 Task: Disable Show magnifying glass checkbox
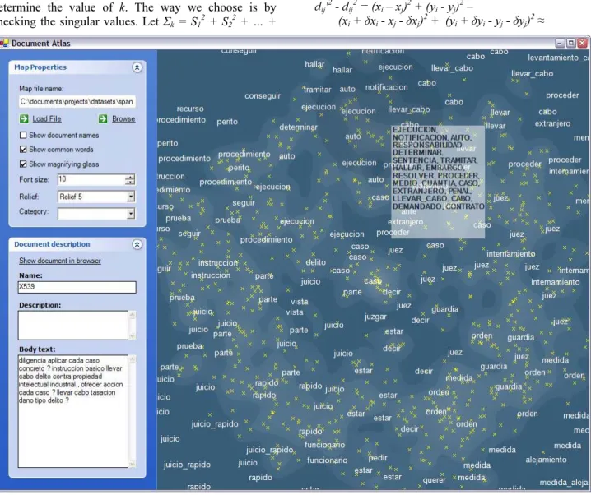[x=23, y=164]
